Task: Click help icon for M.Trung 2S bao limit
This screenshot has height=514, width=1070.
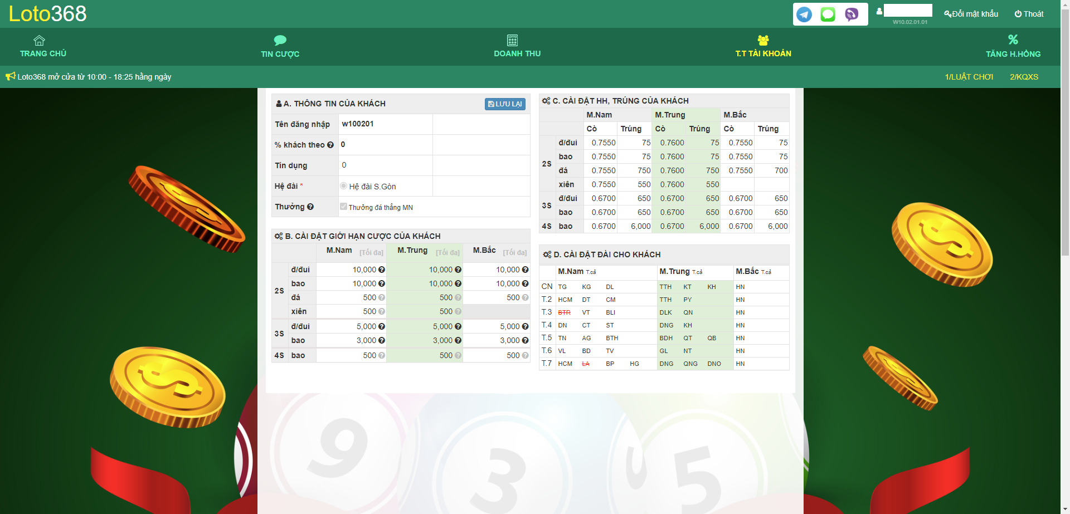Action: [458, 283]
